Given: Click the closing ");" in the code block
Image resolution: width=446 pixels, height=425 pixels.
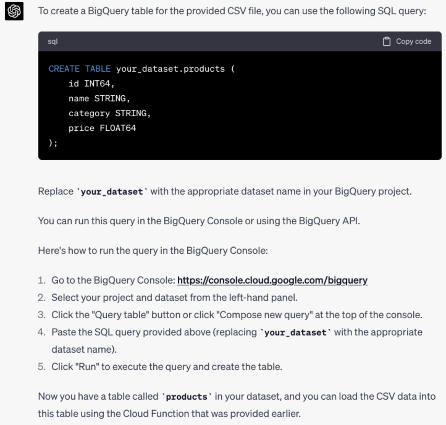Looking at the screenshot, I should [x=53, y=143].
